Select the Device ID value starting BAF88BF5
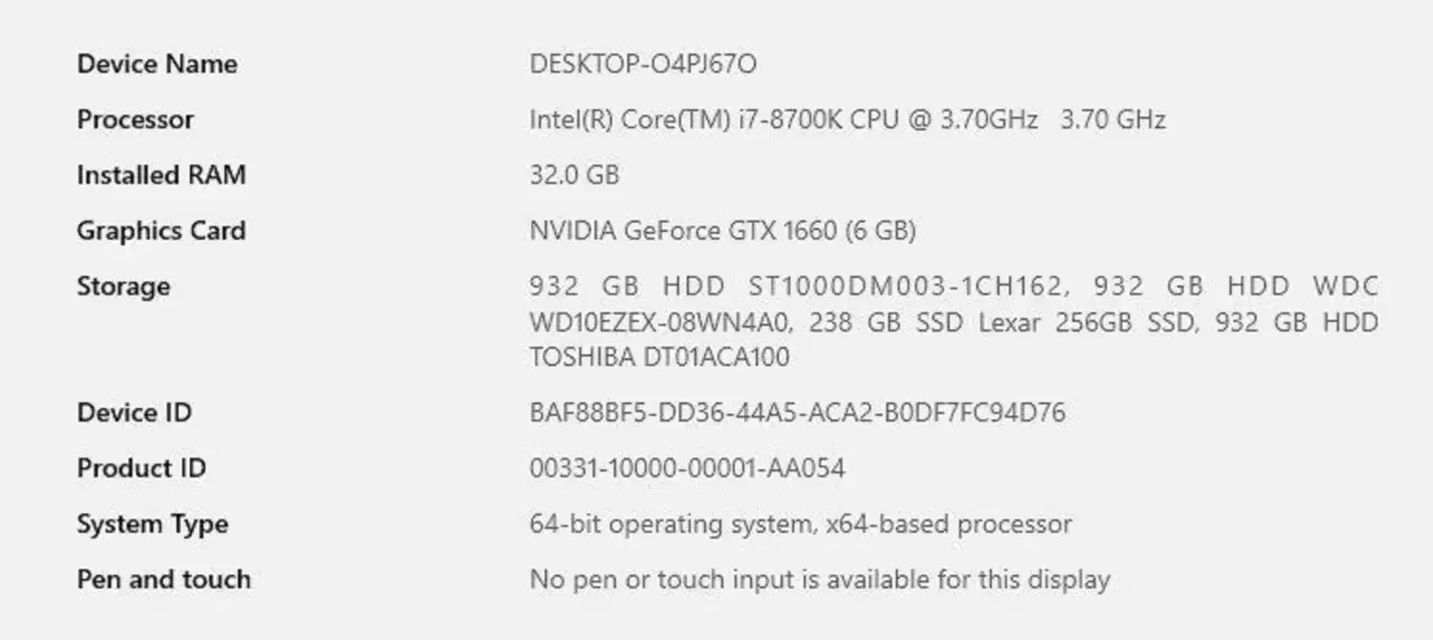This screenshot has height=640, width=1433. click(797, 413)
